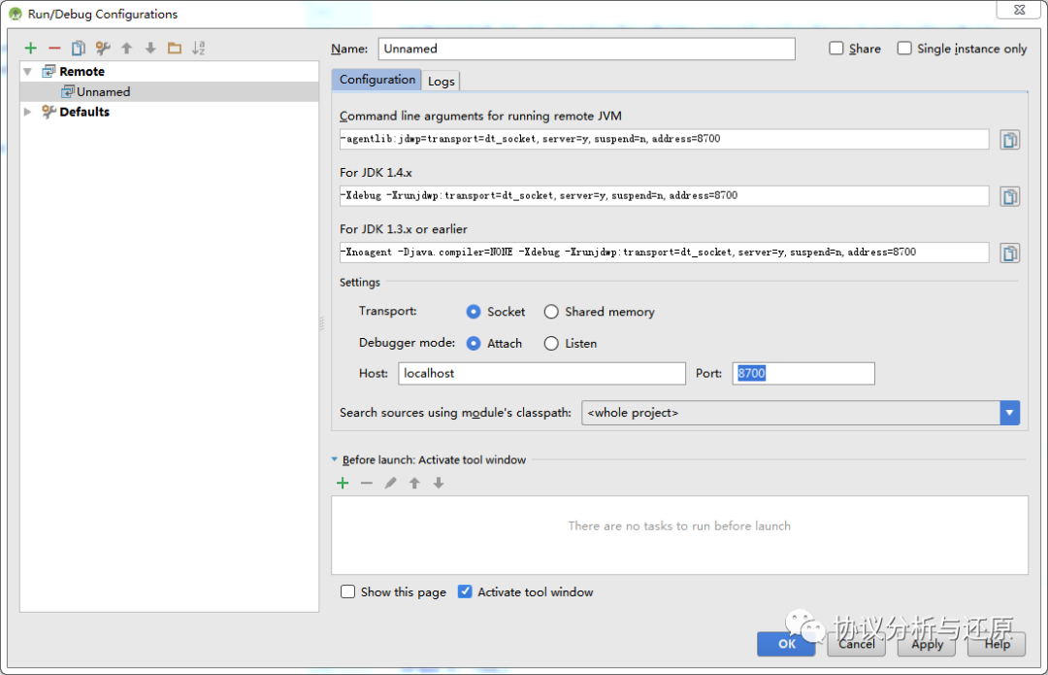The image size is (1048, 675).
Task: Enable Single instance only checkbox
Action: tap(904, 49)
